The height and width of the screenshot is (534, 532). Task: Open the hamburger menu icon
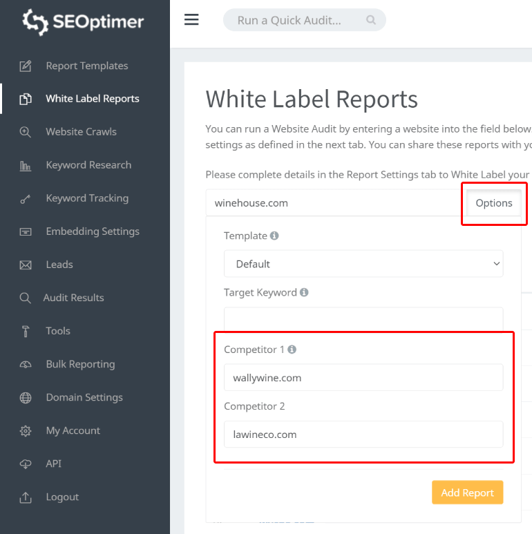click(x=191, y=20)
